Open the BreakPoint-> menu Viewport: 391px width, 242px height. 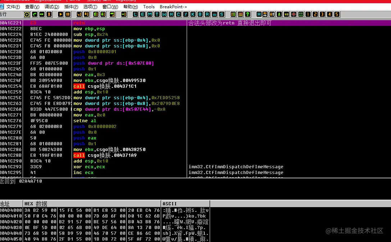tap(173, 7)
